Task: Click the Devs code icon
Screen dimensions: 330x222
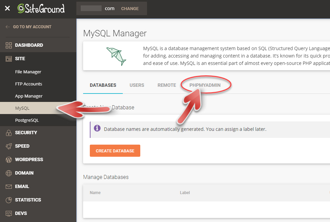Action: tap(9, 213)
